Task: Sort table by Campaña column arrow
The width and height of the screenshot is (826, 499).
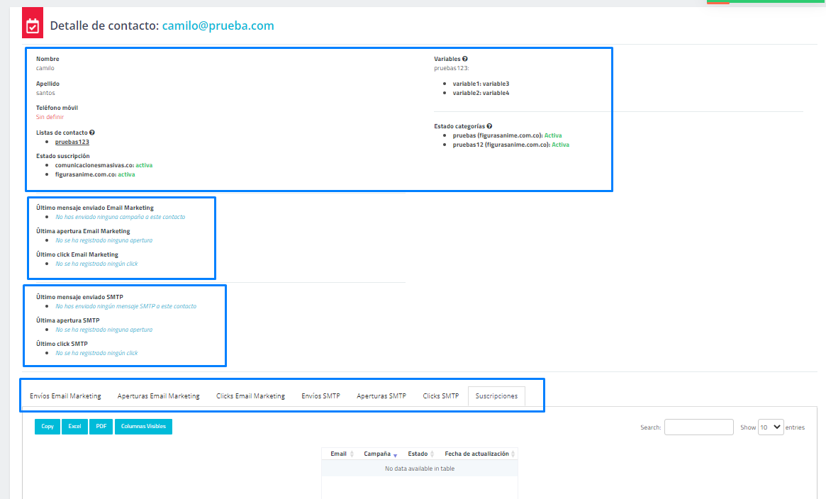Action: (395, 454)
